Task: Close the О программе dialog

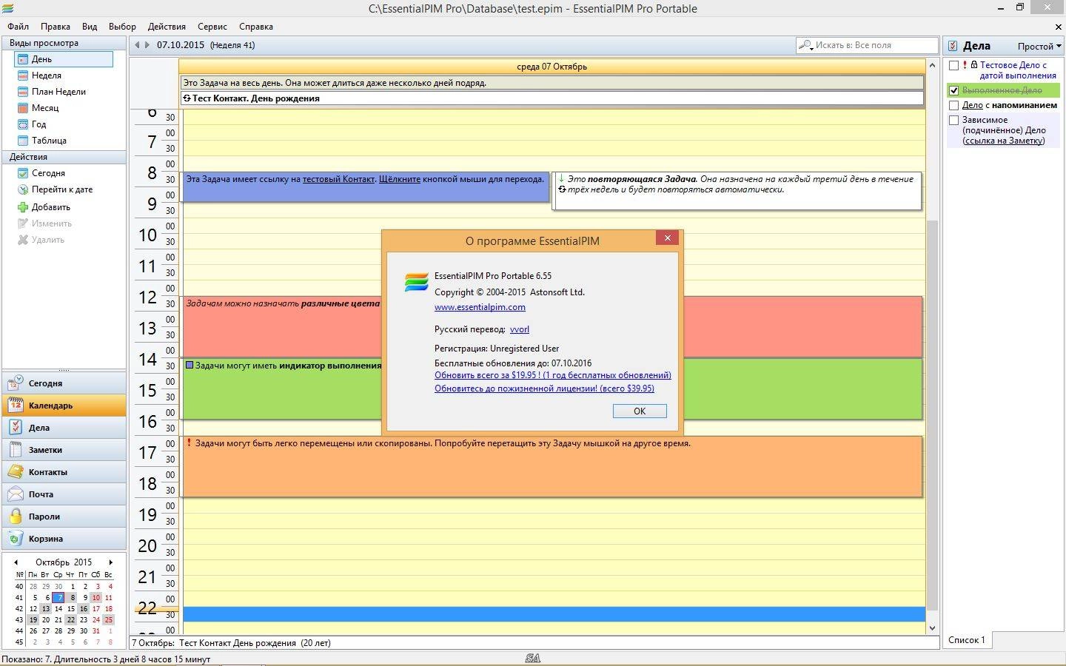Action: pos(667,238)
